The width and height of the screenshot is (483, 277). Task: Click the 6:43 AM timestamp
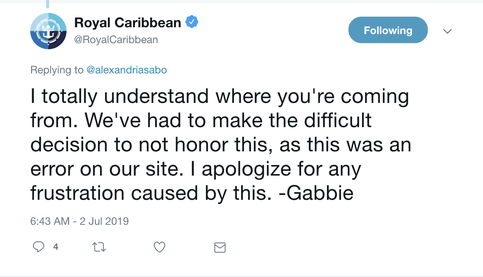pos(50,221)
